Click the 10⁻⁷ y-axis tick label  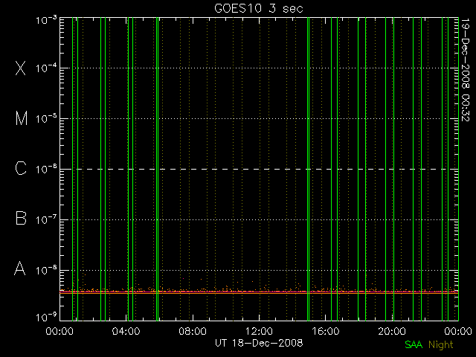[46, 219]
